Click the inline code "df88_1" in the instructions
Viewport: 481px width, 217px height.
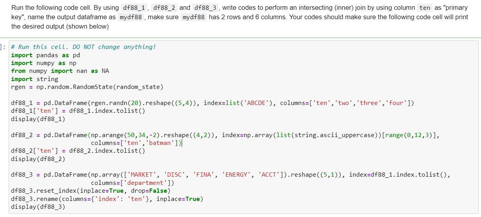(133, 8)
